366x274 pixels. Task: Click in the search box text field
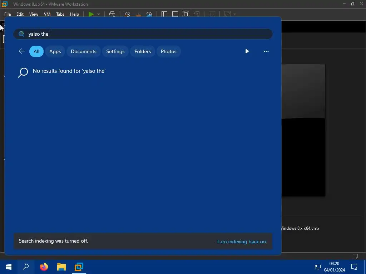[143, 34]
